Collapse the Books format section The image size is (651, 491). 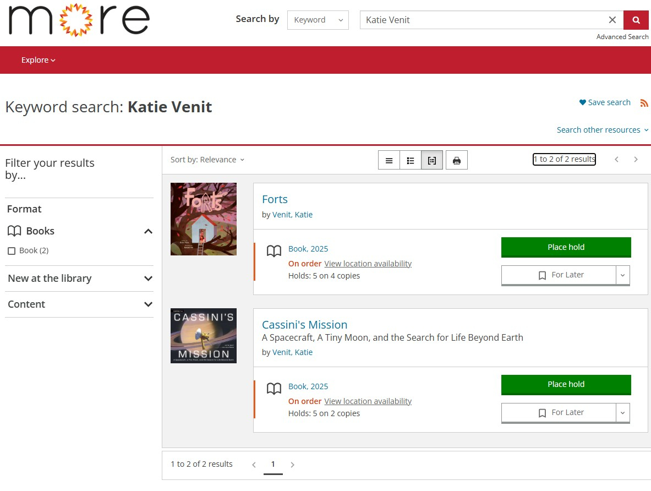147,231
